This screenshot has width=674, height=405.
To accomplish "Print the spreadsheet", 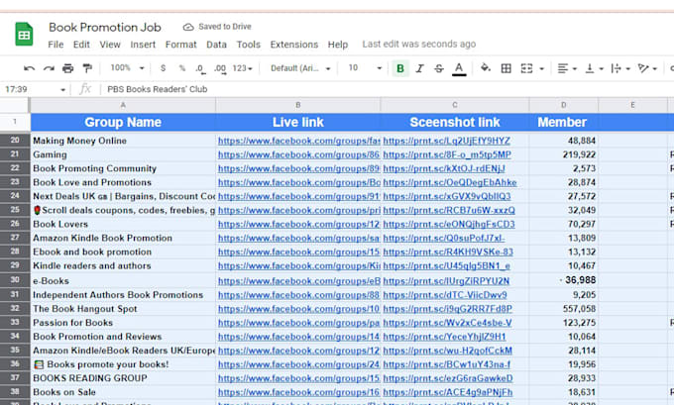I will coord(68,68).
